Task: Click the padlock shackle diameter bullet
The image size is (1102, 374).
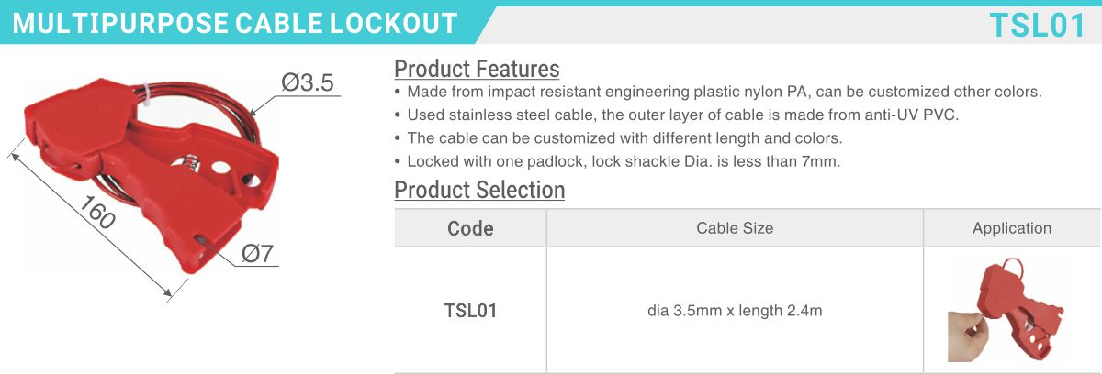Action: [x=617, y=162]
